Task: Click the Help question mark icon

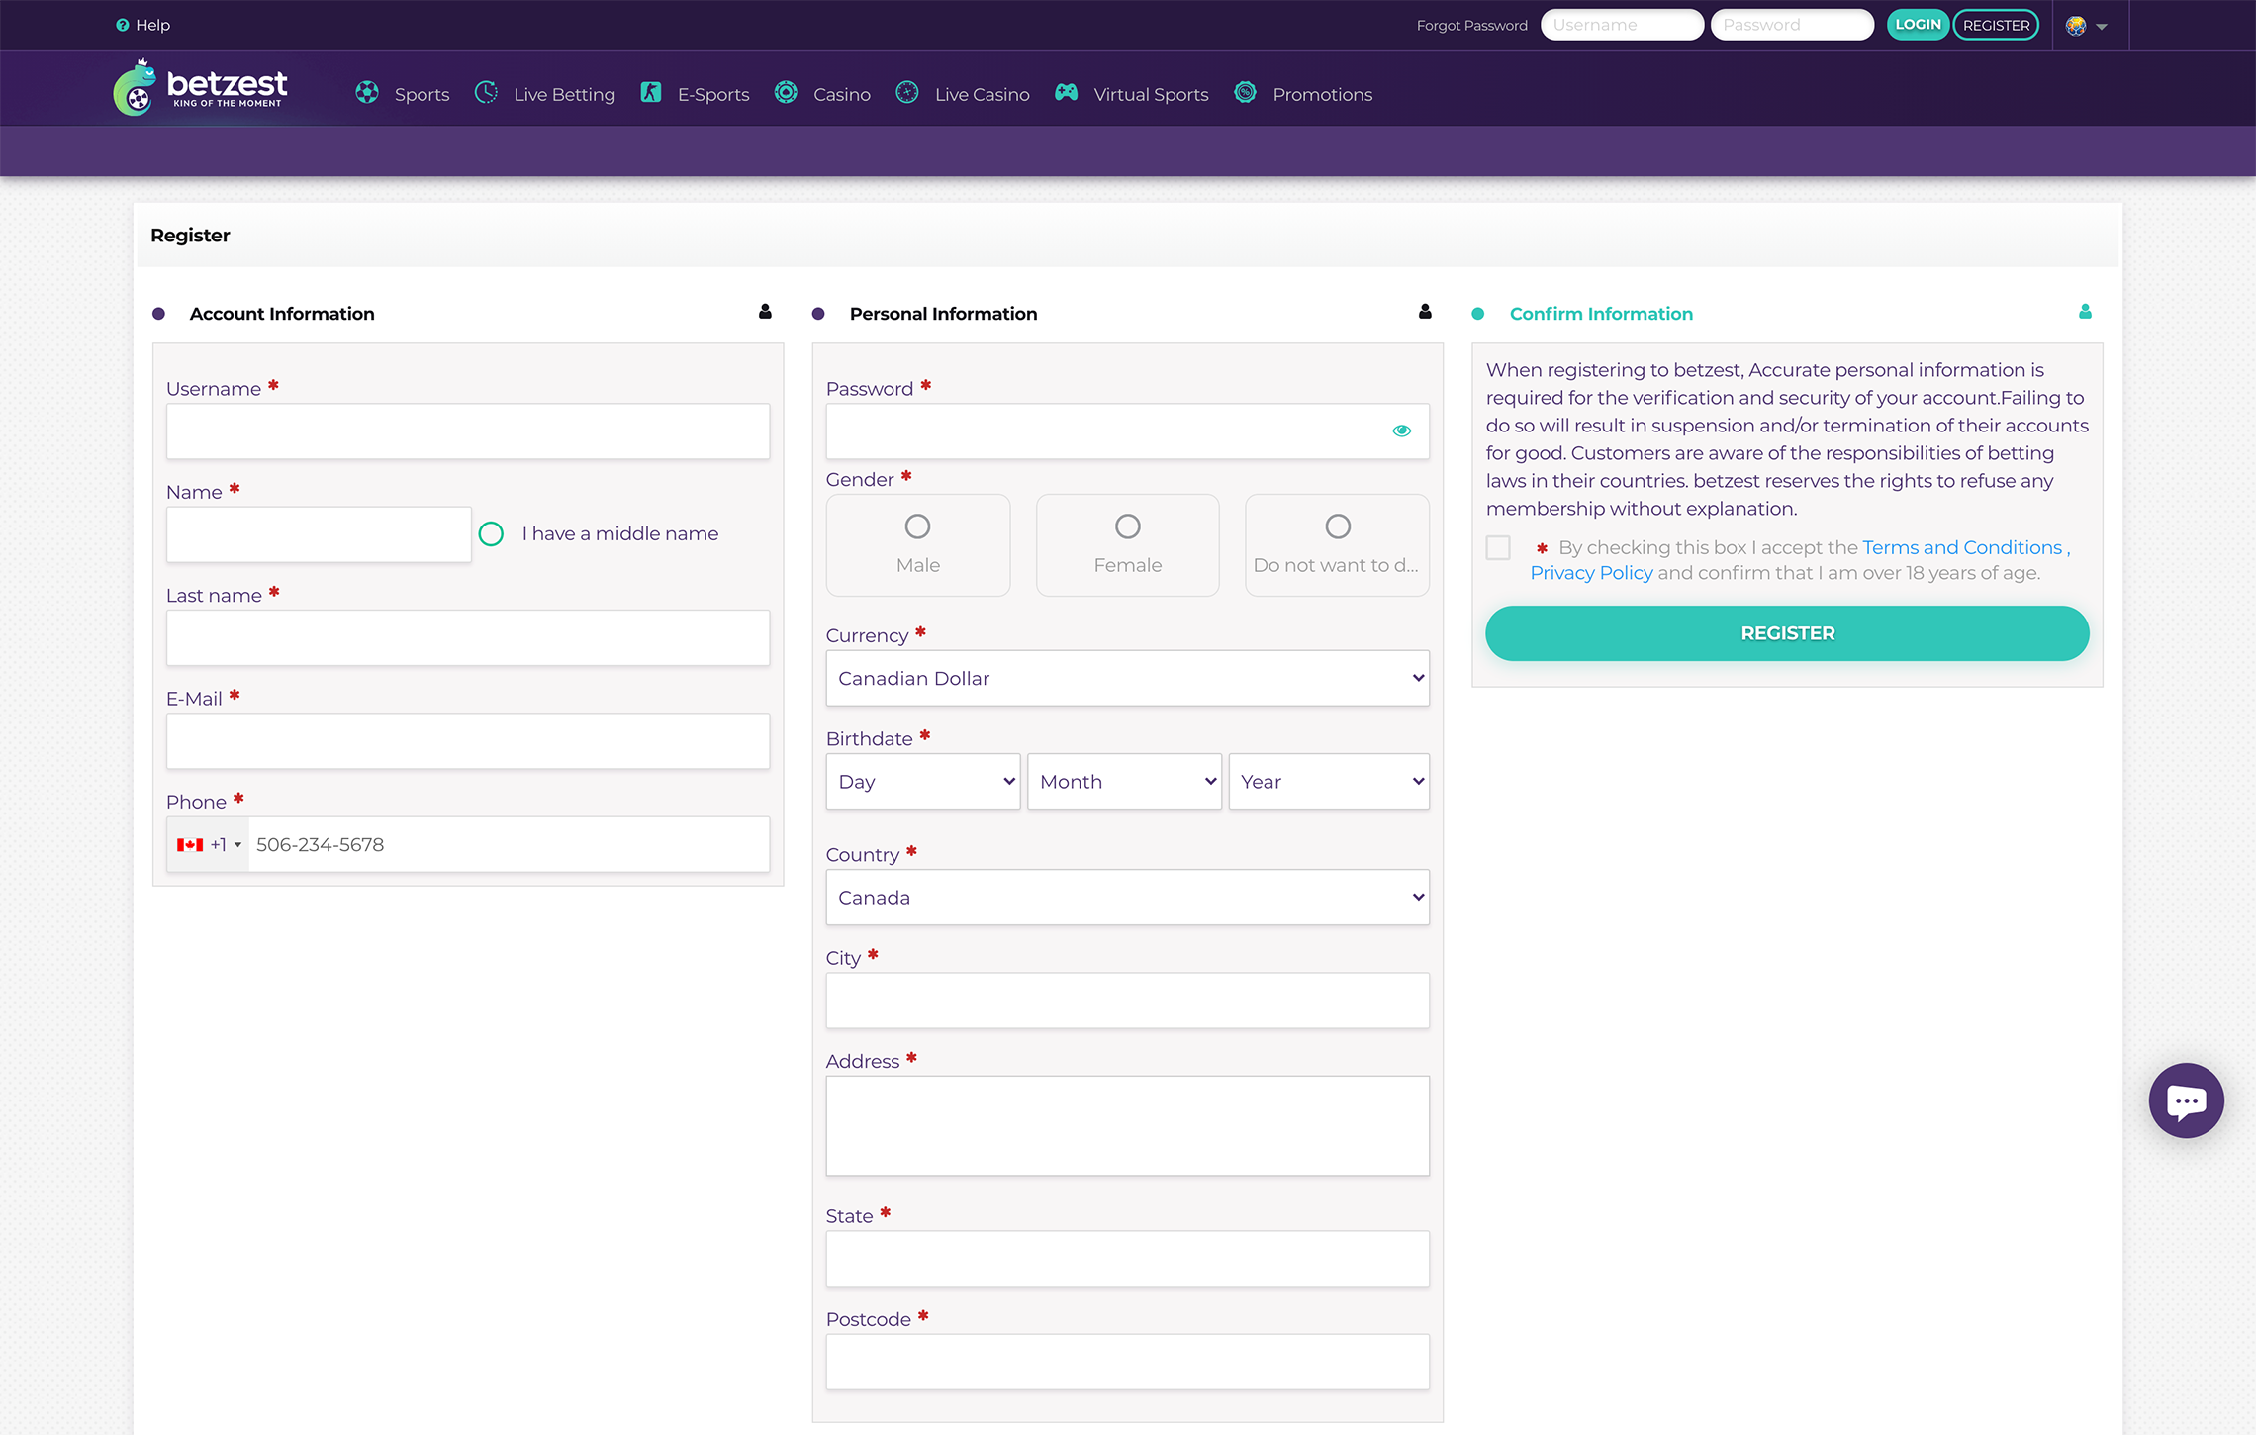Action: click(122, 25)
